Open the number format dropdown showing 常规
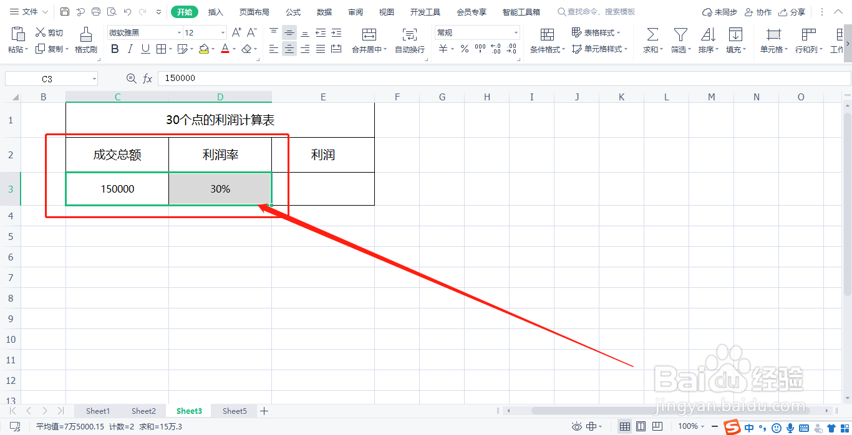Image resolution: width=852 pixels, height=435 pixels. (515, 32)
